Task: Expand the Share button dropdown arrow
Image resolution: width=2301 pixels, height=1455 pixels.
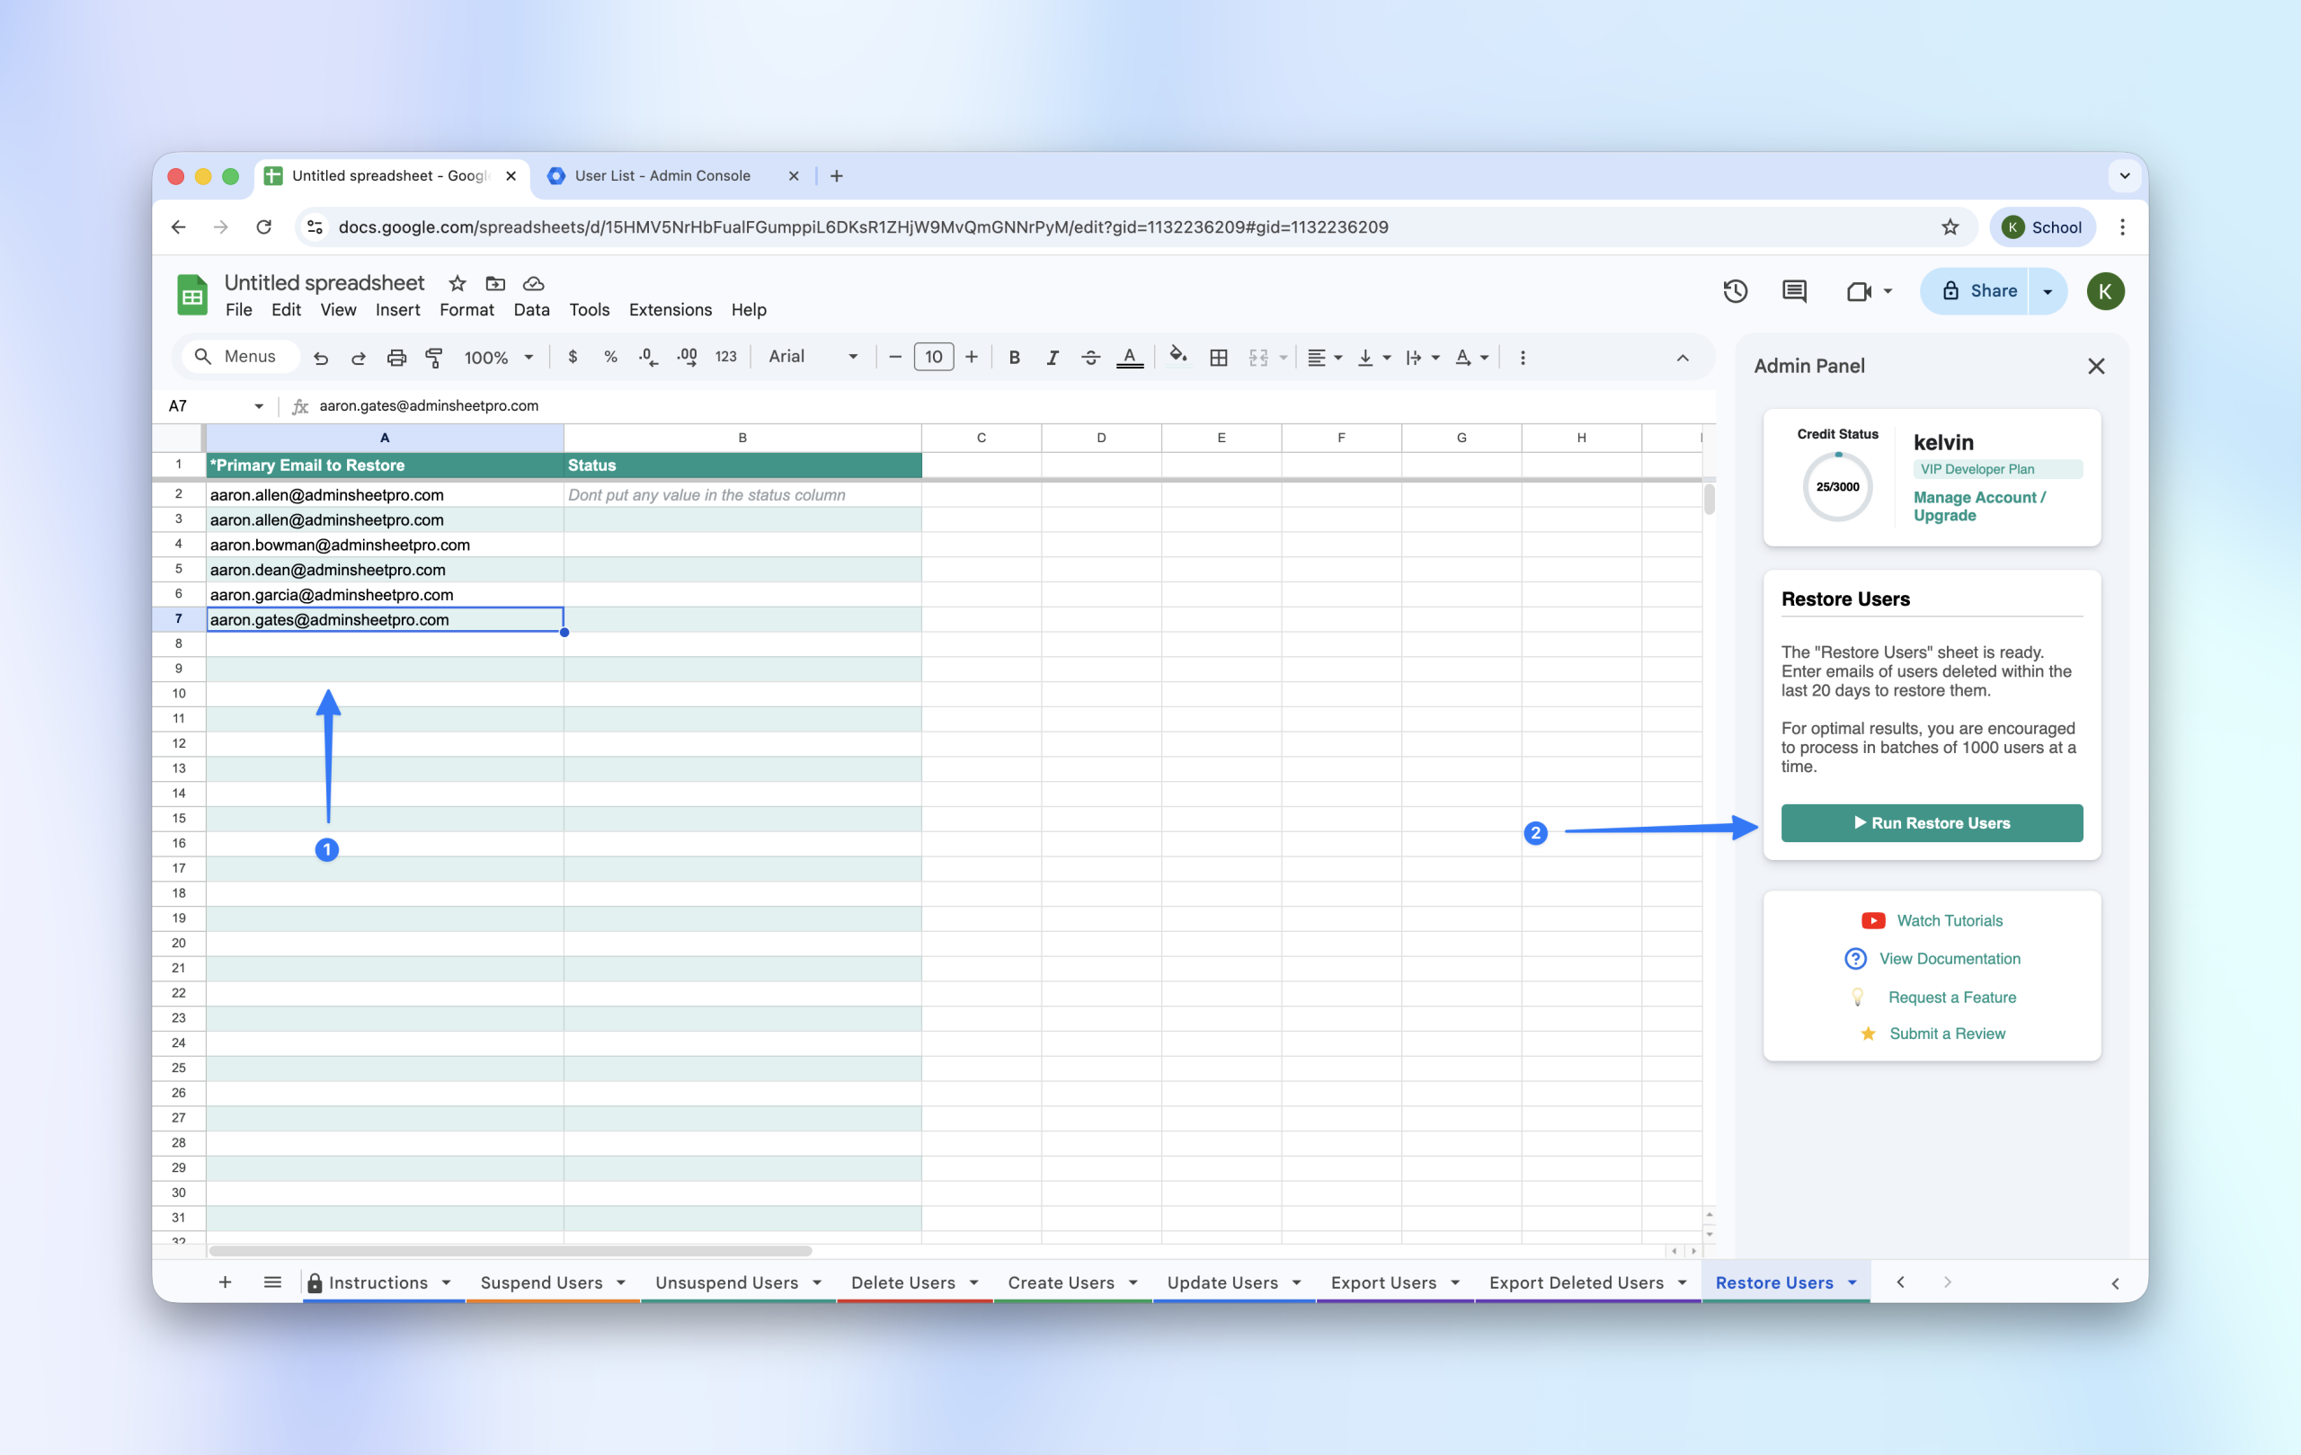Action: tap(2047, 291)
